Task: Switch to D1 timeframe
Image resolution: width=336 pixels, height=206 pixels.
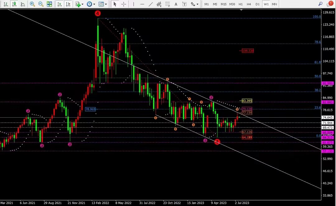Action: pyautogui.click(x=257, y=4)
